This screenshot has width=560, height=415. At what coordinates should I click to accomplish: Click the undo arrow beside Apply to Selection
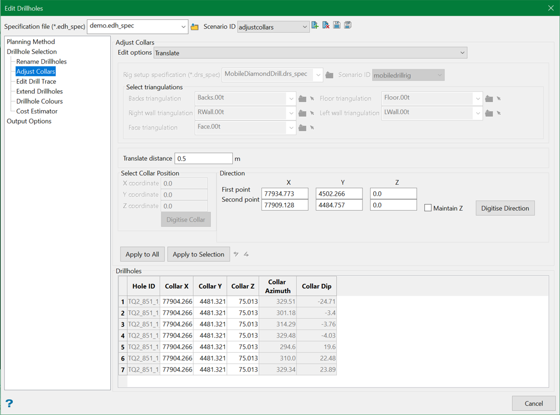coord(236,254)
